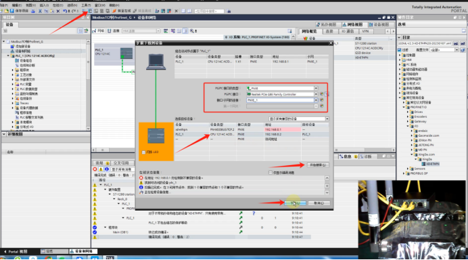468x260 pixels.
Task: Click the save project icon in toolbar
Action: click(12, 11)
